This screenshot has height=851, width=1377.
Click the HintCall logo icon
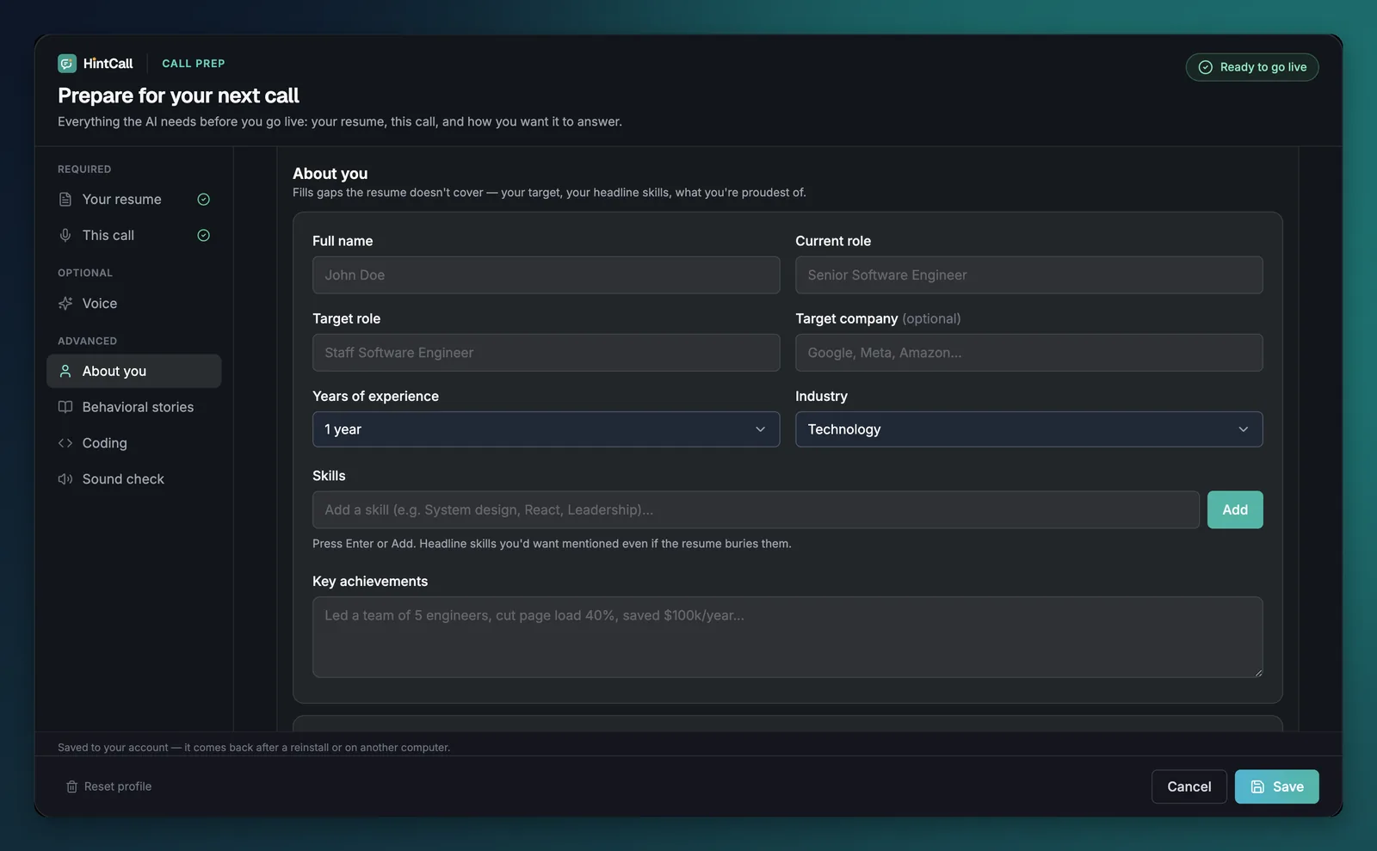pyautogui.click(x=67, y=64)
